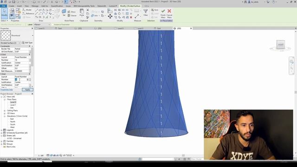
Task: Click the visual style icon in view control bar
Action: click(x=51, y=155)
